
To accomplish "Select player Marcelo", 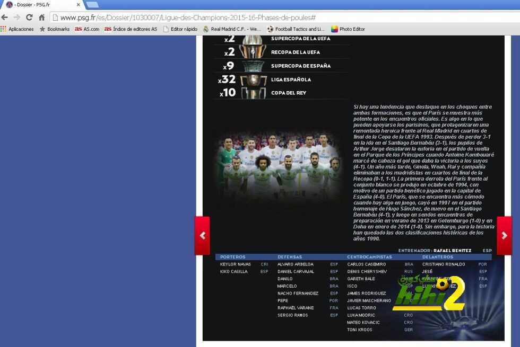I will [x=287, y=286].
